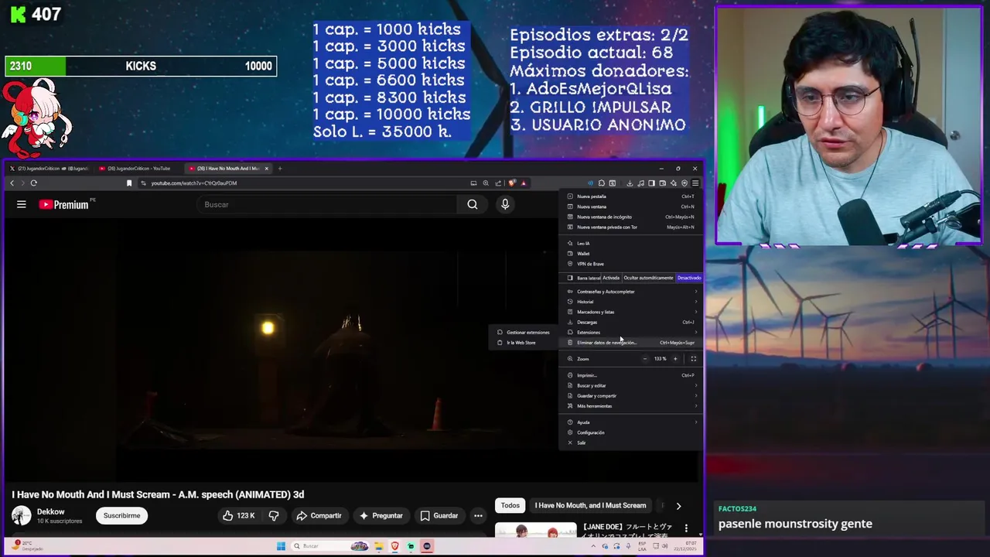This screenshot has height=557, width=990.
Task: Click the Compartir button
Action: point(319,515)
